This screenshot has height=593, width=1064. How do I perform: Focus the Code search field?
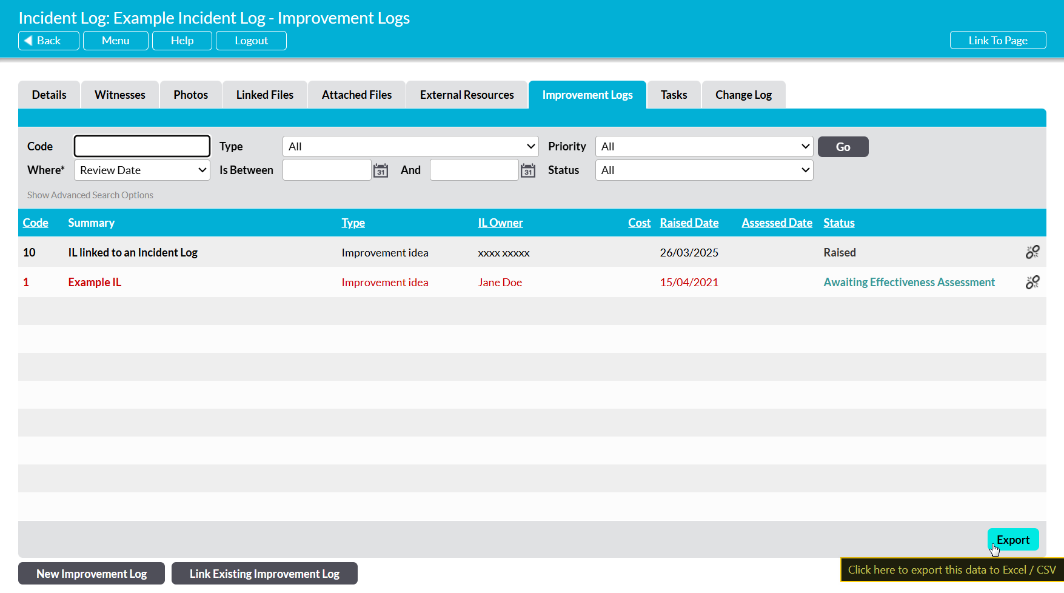click(142, 146)
